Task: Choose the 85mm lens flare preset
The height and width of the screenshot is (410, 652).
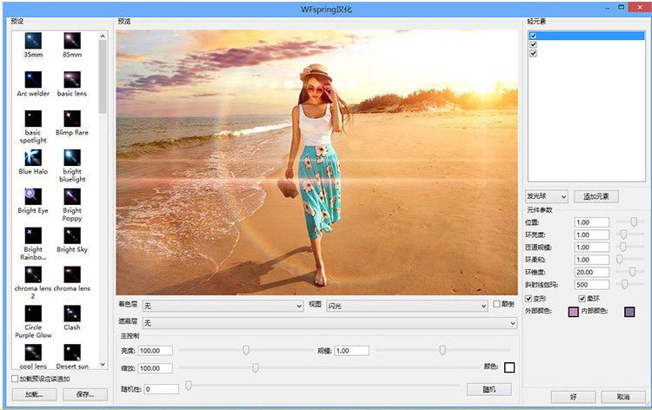Action: [72, 41]
